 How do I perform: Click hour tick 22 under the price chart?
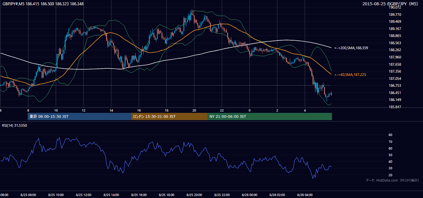click(222, 111)
